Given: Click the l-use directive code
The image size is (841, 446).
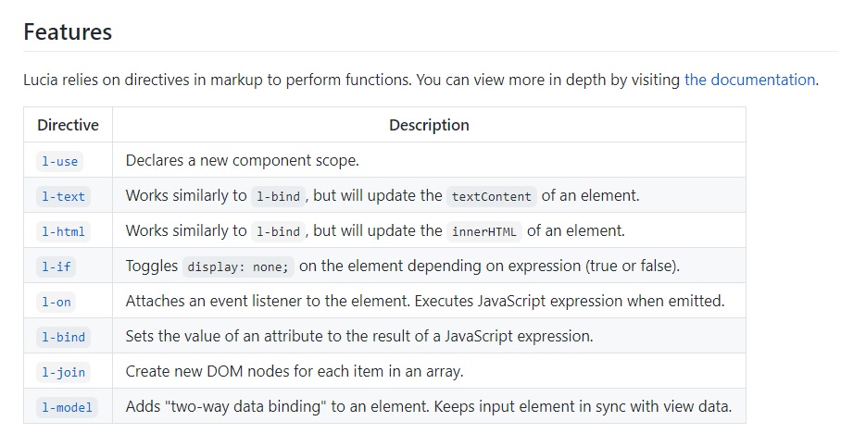Looking at the screenshot, I should coord(59,161).
